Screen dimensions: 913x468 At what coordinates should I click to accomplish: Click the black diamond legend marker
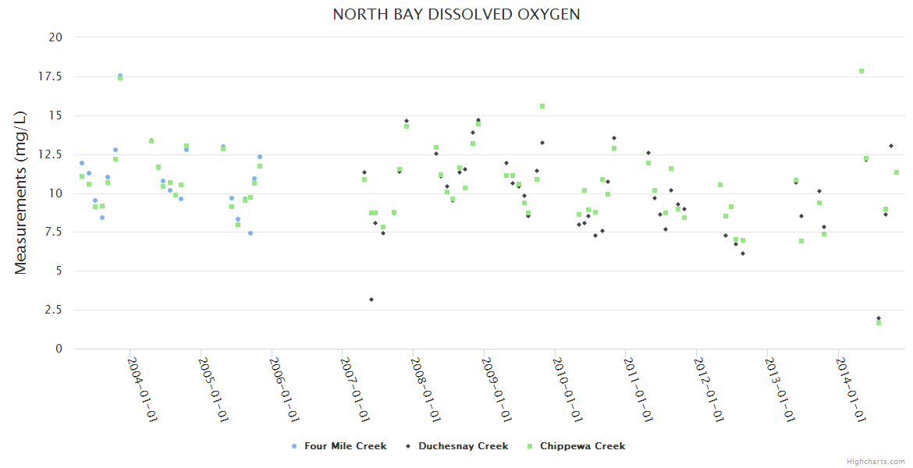click(x=408, y=446)
